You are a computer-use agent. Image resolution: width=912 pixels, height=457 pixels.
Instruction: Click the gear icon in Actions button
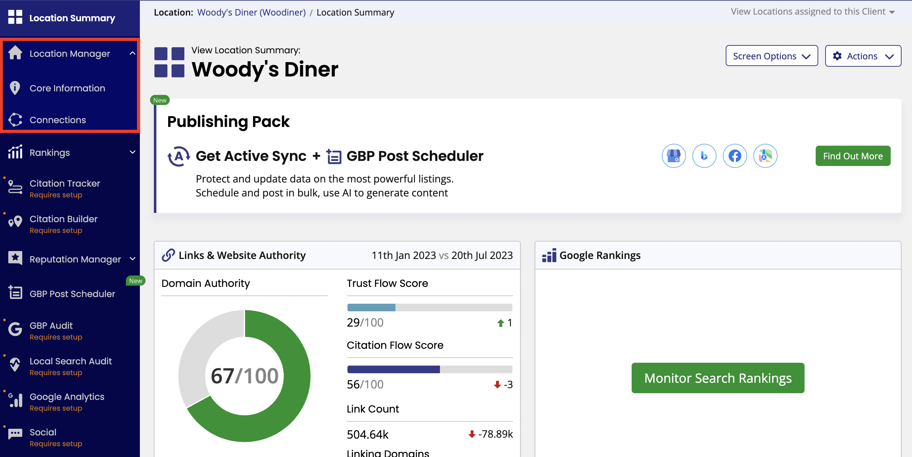point(837,56)
